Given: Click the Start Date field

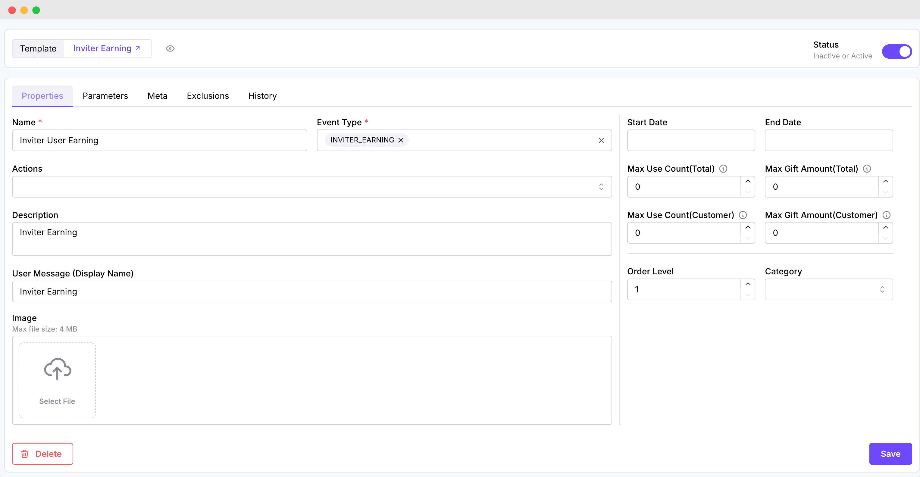Looking at the screenshot, I should pos(691,140).
